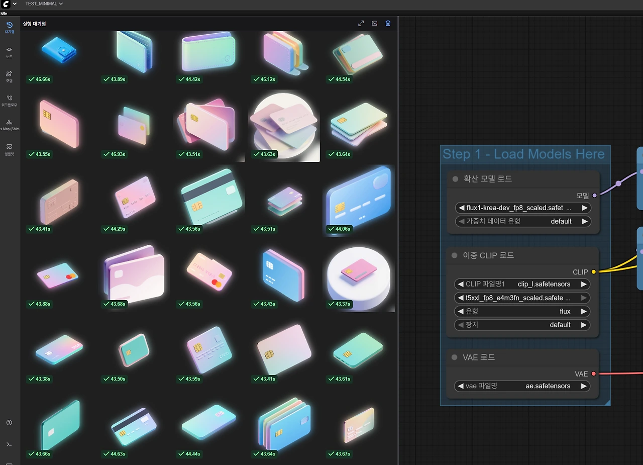This screenshot has height=465, width=643.
Task: Click the 확산 모델 로드 node title
Action: pos(487,179)
